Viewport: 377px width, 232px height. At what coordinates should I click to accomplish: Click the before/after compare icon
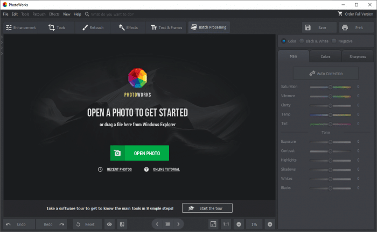pyautogui.click(x=122, y=224)
